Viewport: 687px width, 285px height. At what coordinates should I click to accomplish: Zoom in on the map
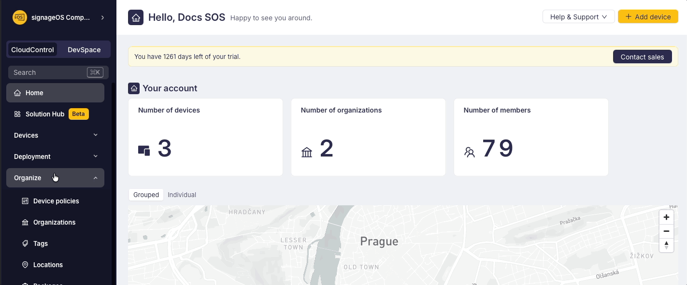(x=666, y=217)
